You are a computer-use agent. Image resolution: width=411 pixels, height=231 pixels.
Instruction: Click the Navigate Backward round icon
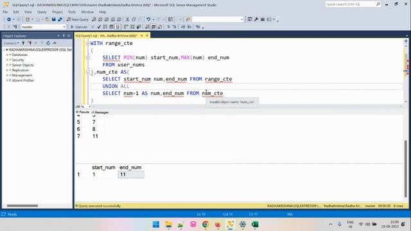point(8,19)
